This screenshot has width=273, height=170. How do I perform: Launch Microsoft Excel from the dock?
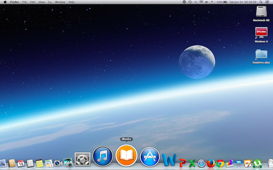[191, 163]
